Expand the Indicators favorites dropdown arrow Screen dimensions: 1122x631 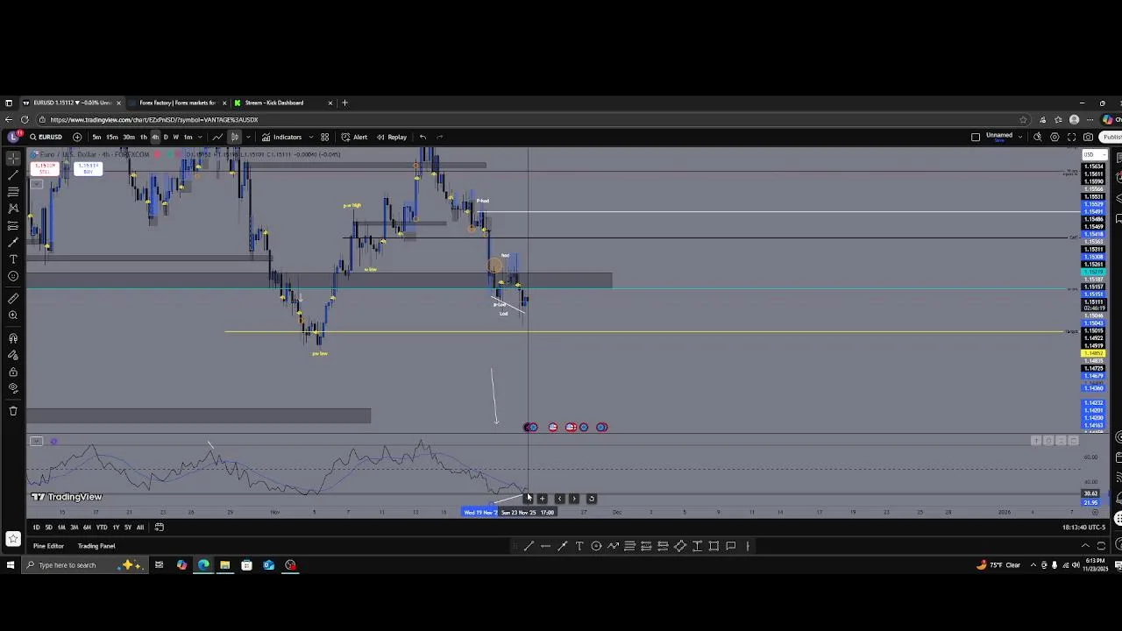309,137
